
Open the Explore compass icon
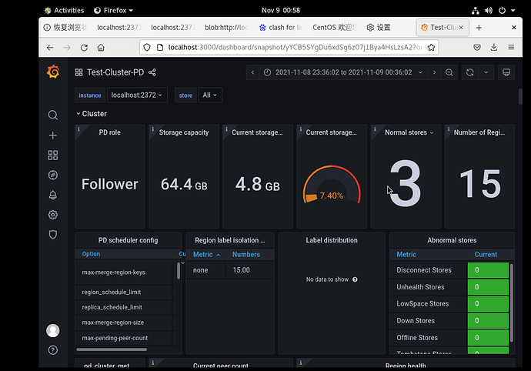(53, 175)
